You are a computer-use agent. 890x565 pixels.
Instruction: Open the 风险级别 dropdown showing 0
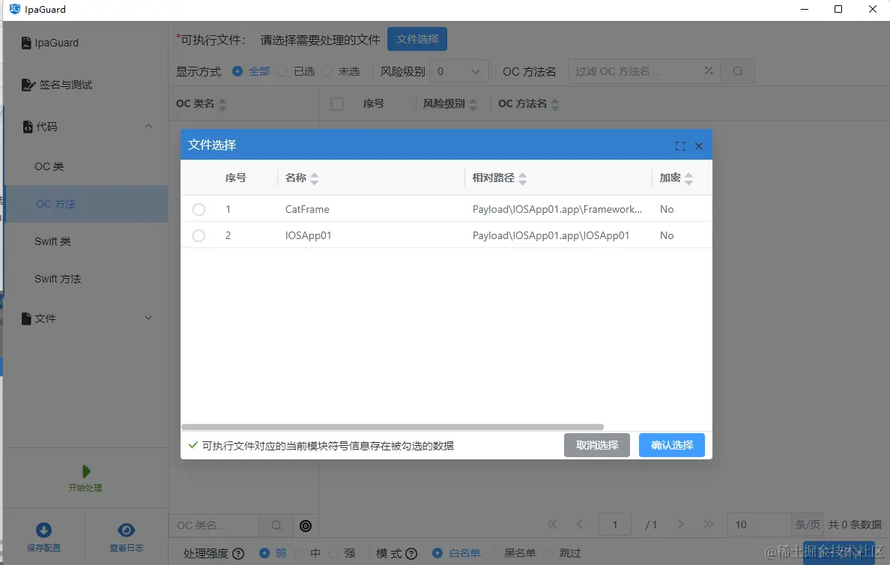tap(459, 71)
